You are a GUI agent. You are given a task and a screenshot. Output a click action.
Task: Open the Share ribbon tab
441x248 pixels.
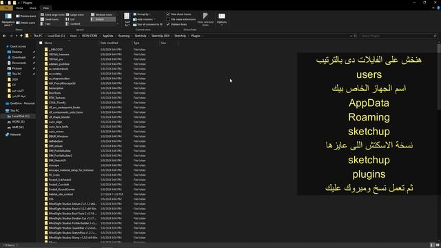point(32,8)
